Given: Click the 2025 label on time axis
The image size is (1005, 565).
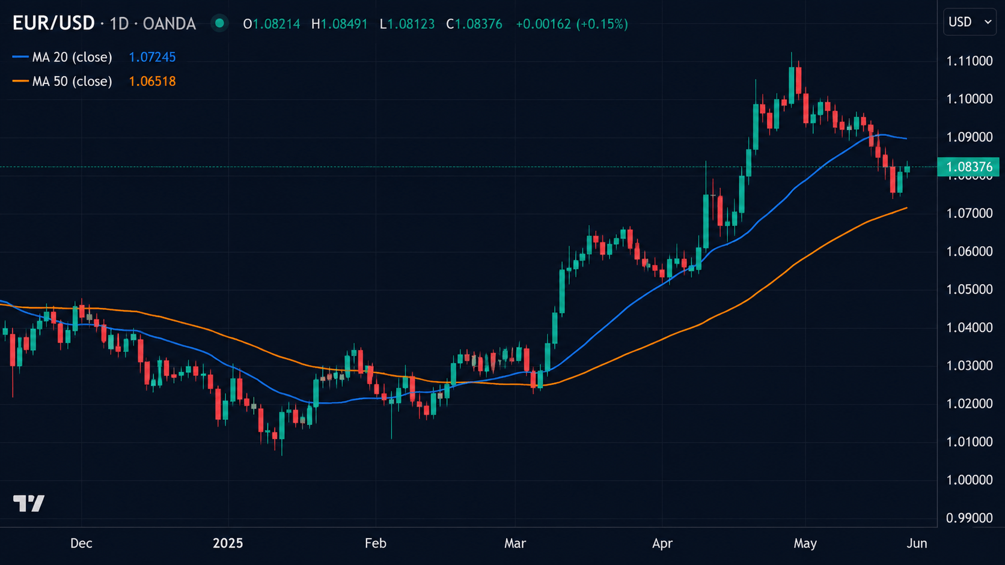Looking at the screenshot, I should coord(228,543).
